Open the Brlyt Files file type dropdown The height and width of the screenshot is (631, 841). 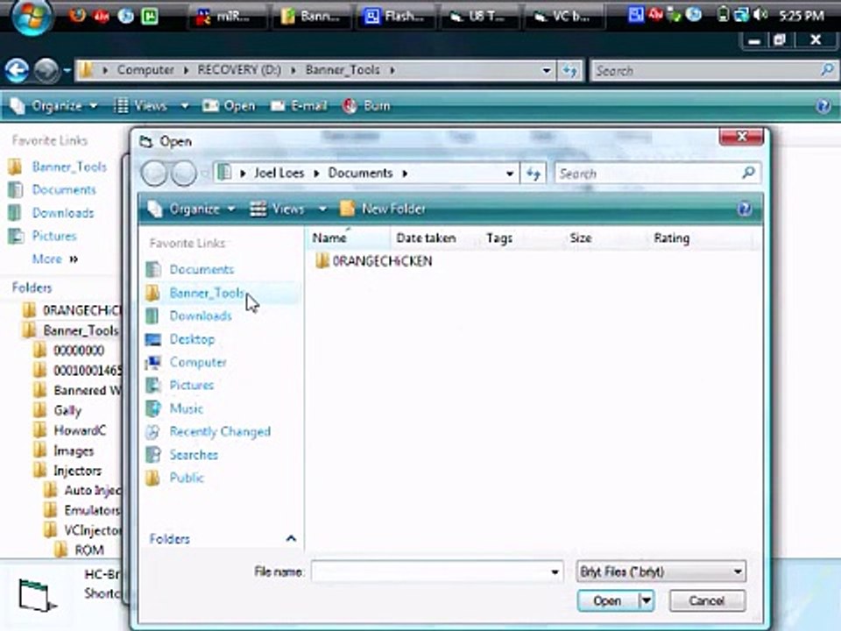coord(661,572)
